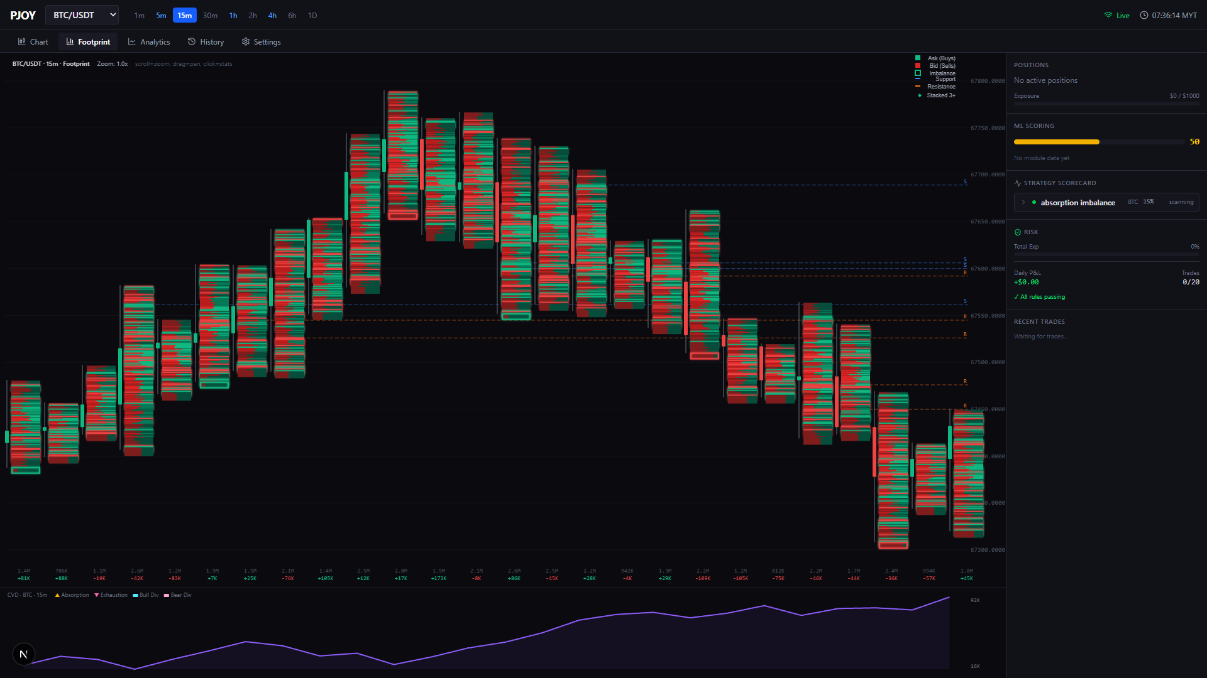
Task: Select the 1D timeframe
Action: [312, 16]
